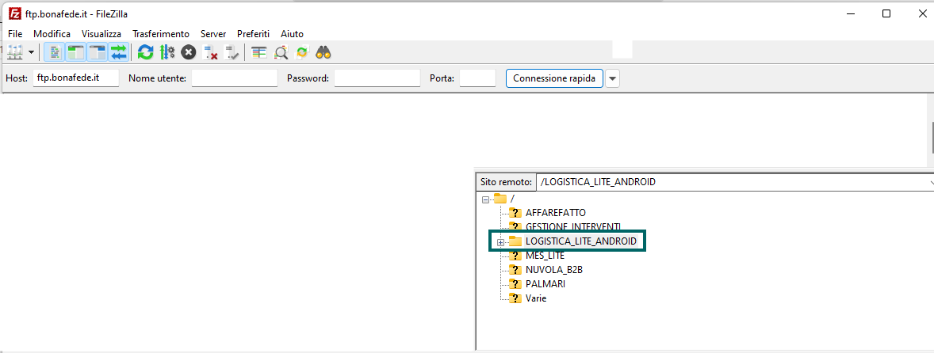Viewport: 934px width, 353px height.
Task: Click Connessione rapida button
Action: tap(554, 78)
